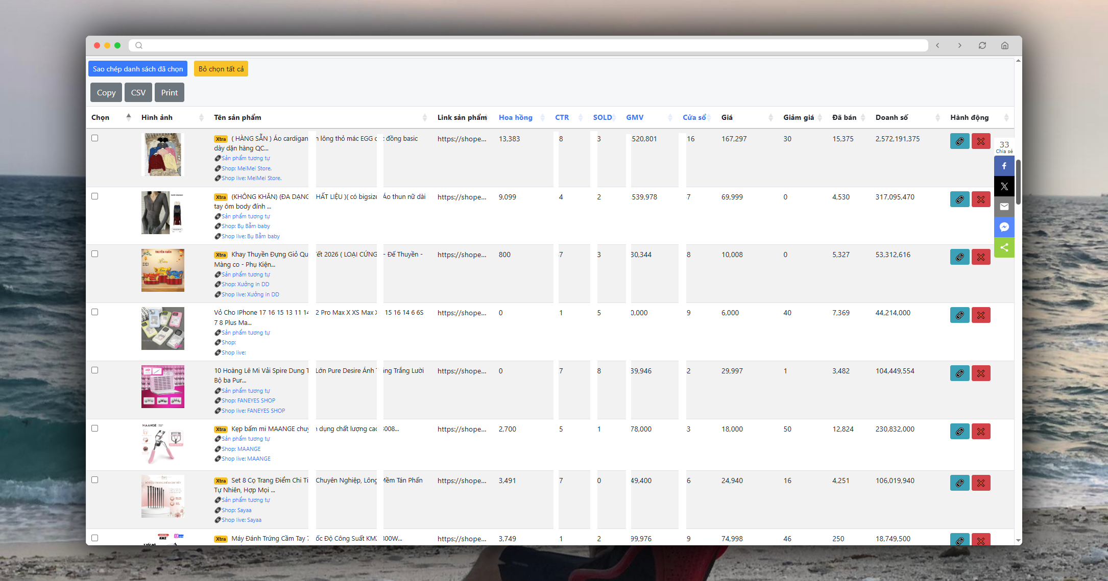The height and width of the screenshot is (581, 1108).
Task: Select the Vỏ Cho iPhone row checkbox
Action: pos(94,312)
